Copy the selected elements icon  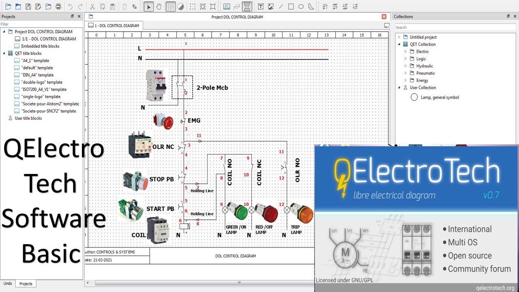103,6
